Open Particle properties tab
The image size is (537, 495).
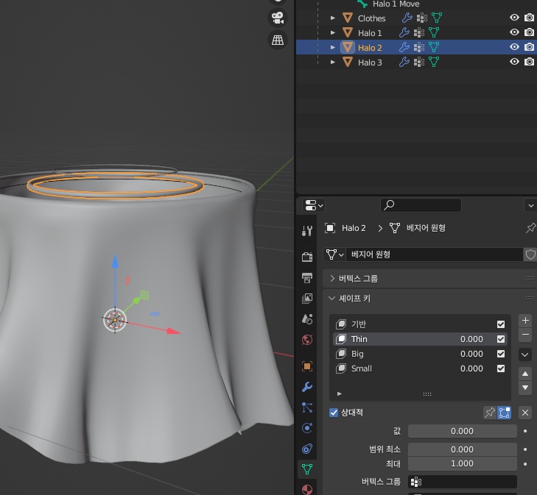tap(307, 407)
